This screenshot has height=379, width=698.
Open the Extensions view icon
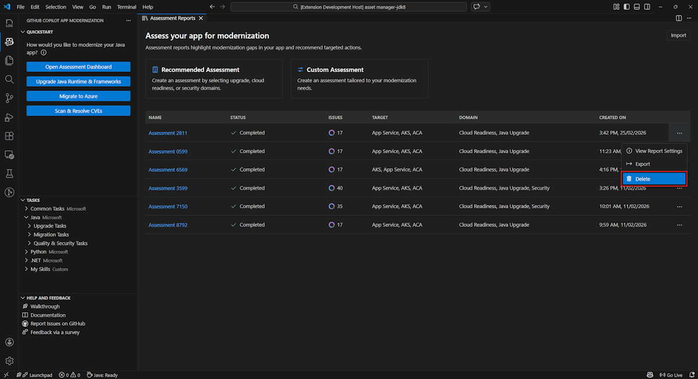[x=9, y=136]
